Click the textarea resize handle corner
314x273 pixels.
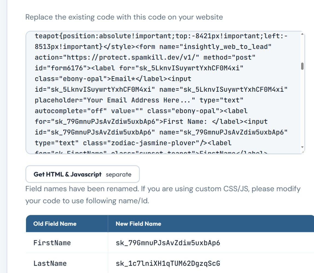tap(303, 152)
